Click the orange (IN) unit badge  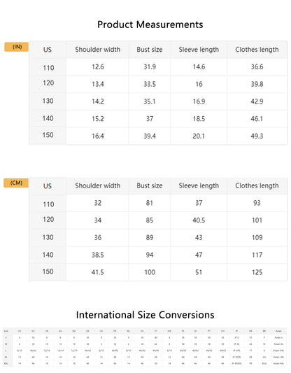pyautogui.click(x=16, y=47)
